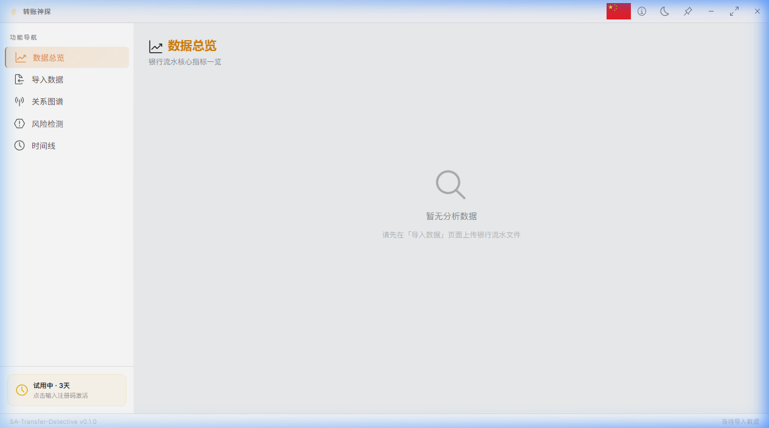
Task: Click trial status card 试用中 · 3天
Action: click(67, 390)
